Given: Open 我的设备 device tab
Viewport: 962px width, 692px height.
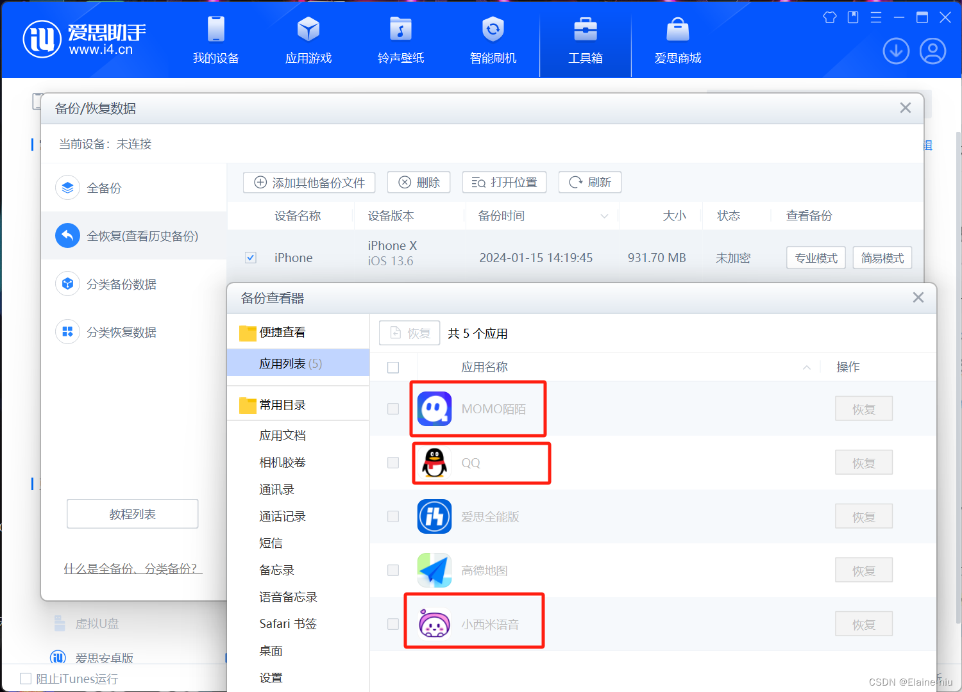Looking at the screenshot, I should 216,40.
